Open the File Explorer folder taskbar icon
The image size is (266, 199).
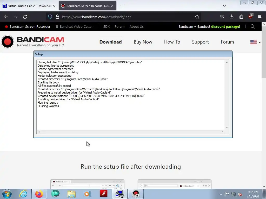[71, 194]
